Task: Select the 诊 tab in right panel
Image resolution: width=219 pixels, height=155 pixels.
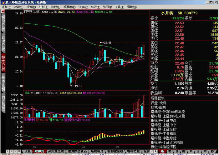Action: pos(198,151)
